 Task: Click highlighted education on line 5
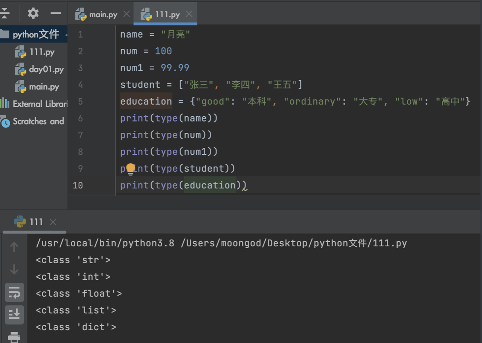pos(146,102)
